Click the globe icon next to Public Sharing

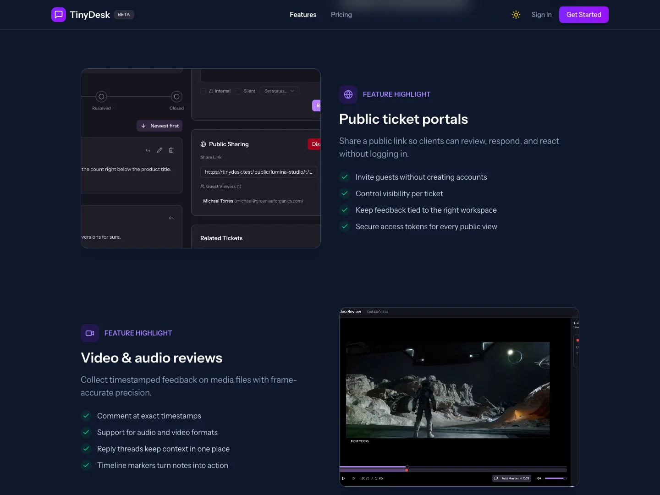click(x=203, y=144)
